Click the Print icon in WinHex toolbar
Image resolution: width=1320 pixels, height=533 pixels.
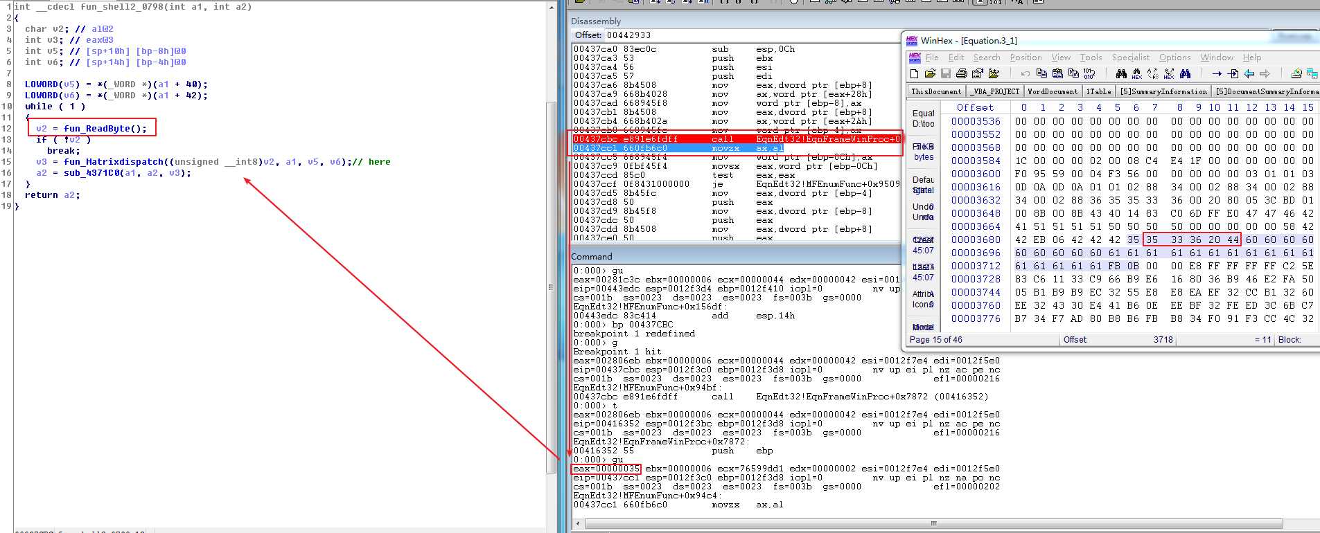[x=962, y=73]
